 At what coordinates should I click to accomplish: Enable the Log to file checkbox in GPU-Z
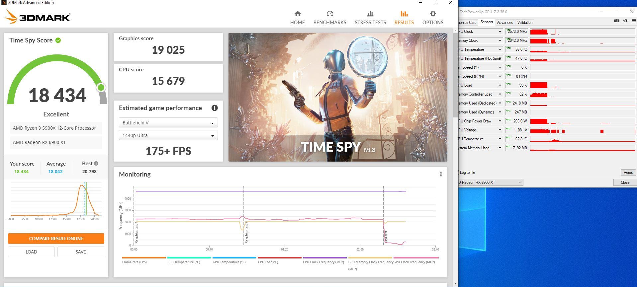coord(459,173)
